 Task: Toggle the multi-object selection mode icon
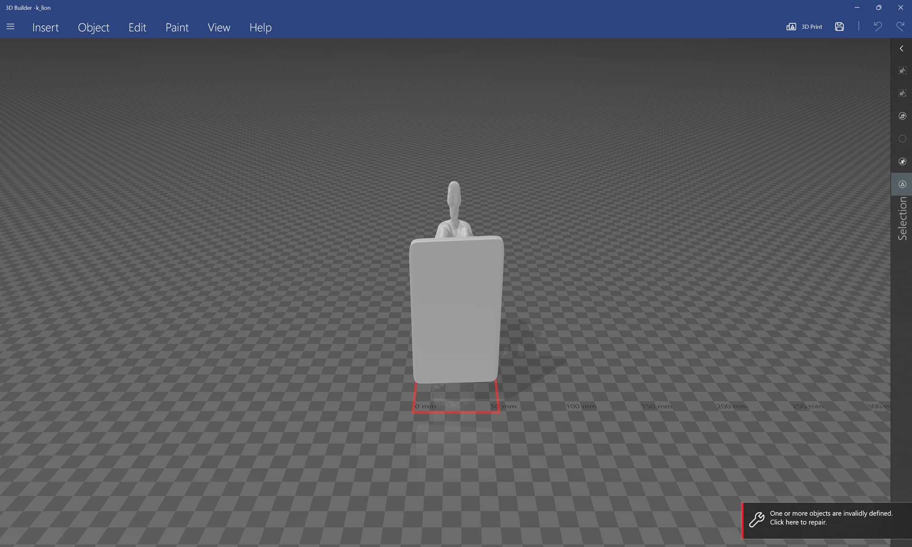coord(902,116)
